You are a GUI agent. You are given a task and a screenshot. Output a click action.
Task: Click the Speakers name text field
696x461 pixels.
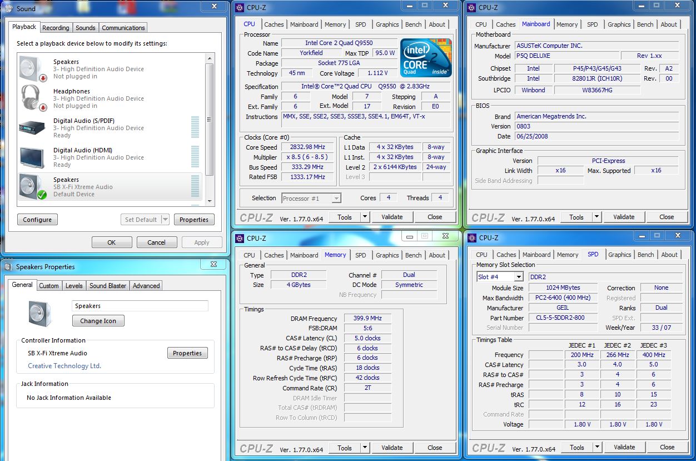click(x=140, y=306)
